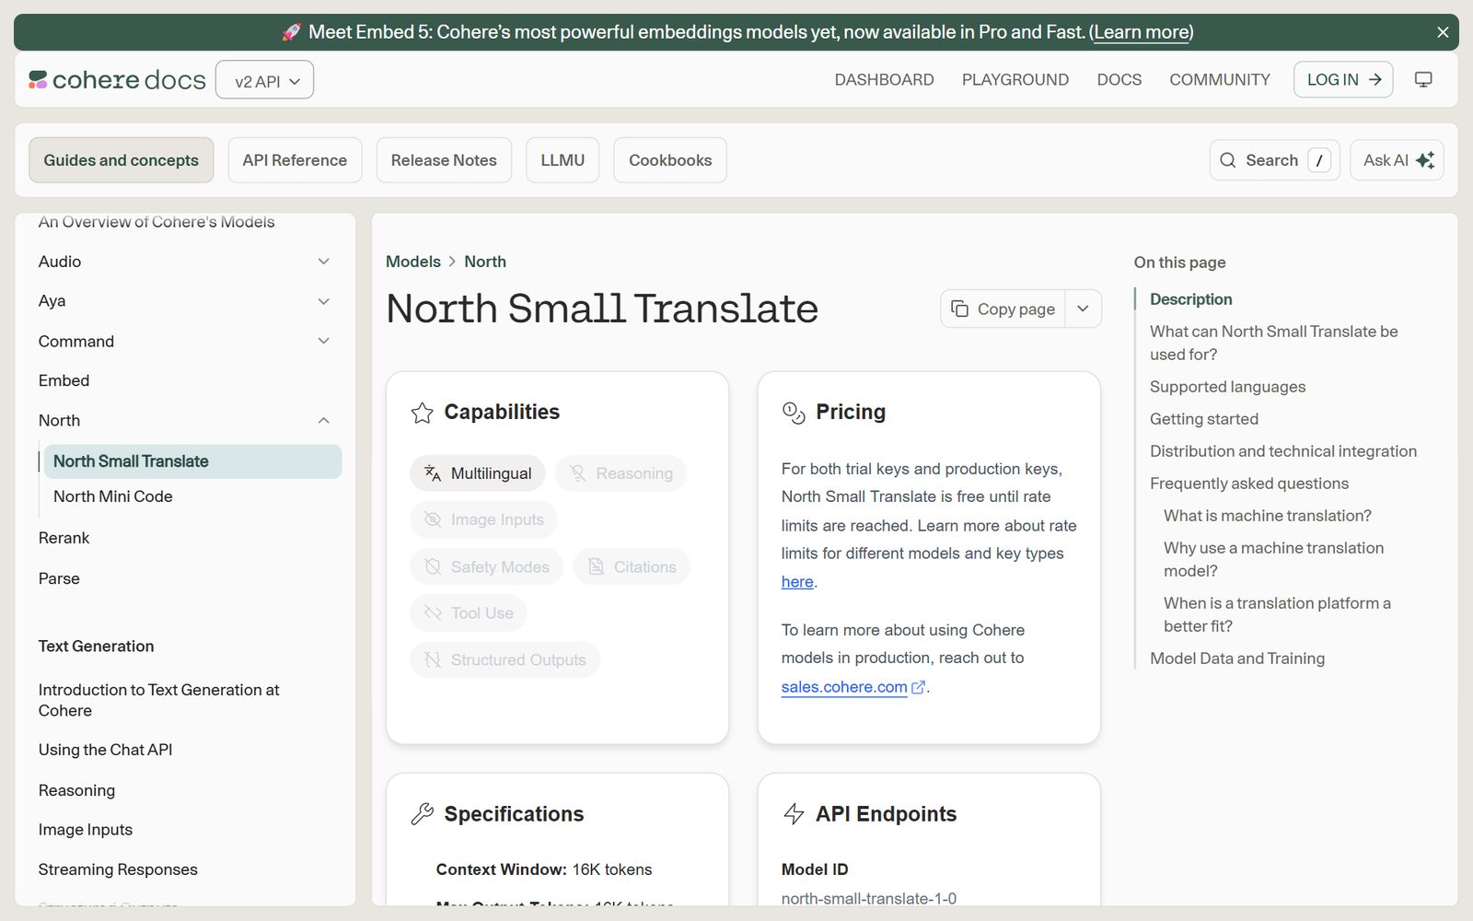
Task: Click the Citations document icon
Action: pos(596,567)
